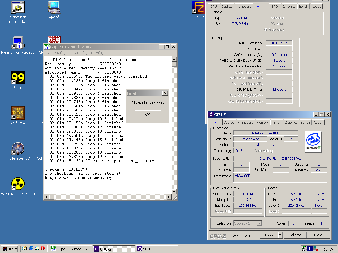Launch the Fraps desktop shortcut
This screenshot has height=253, width=338.
18,81
